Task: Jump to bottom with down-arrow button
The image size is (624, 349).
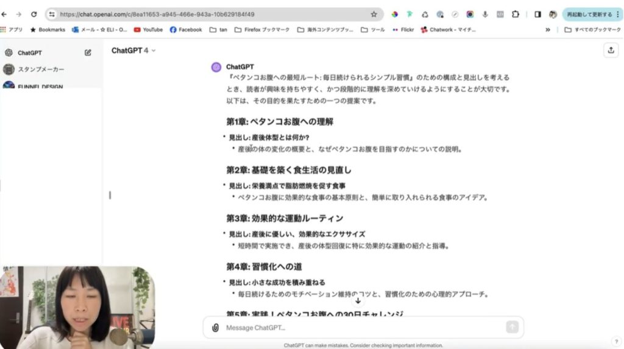Action: pyautogui.click(x=358, y=300)
